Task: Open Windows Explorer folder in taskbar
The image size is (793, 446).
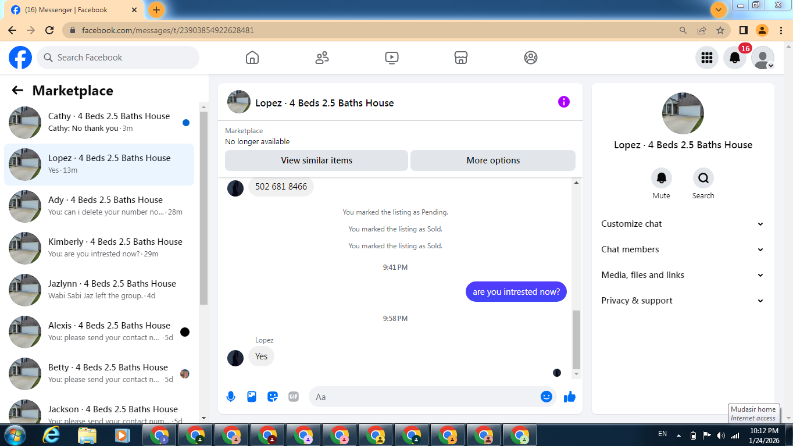Action: 87,435
